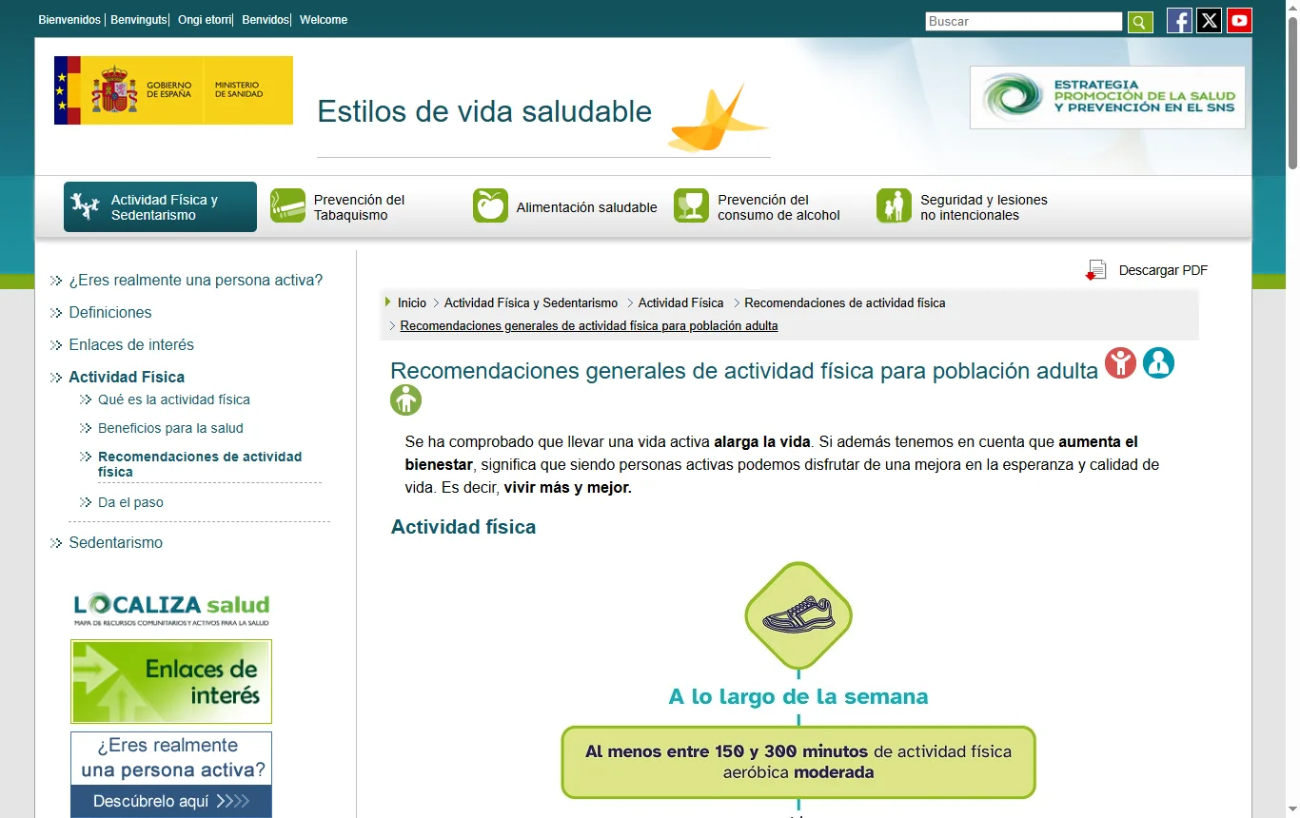The height and width of the screenshot is (818, 1300).
Task: Click the Gobierno de España ministry logo
Action: pos(173,90)
